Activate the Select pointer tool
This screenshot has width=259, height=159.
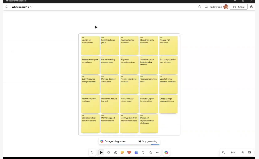pos(101,152)
